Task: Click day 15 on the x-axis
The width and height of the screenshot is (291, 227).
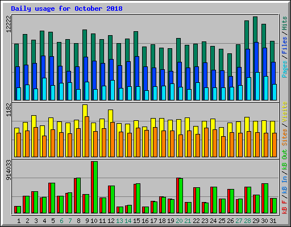Action: click(136, 221)
